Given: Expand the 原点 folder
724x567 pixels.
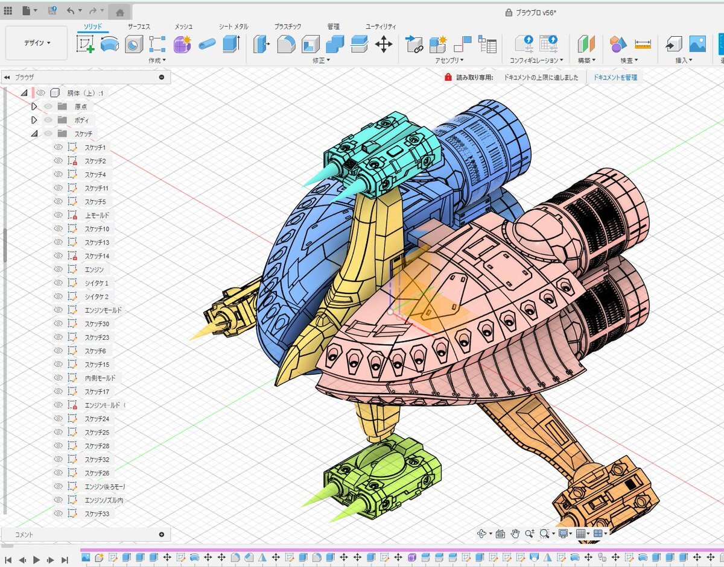Looking at the screenshot, I should [34, 107].
